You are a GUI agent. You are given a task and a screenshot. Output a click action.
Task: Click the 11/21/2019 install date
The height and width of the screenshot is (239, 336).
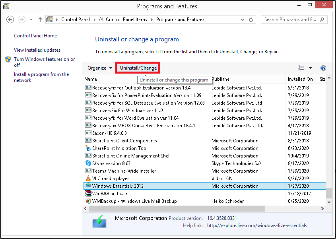point(299,133)
